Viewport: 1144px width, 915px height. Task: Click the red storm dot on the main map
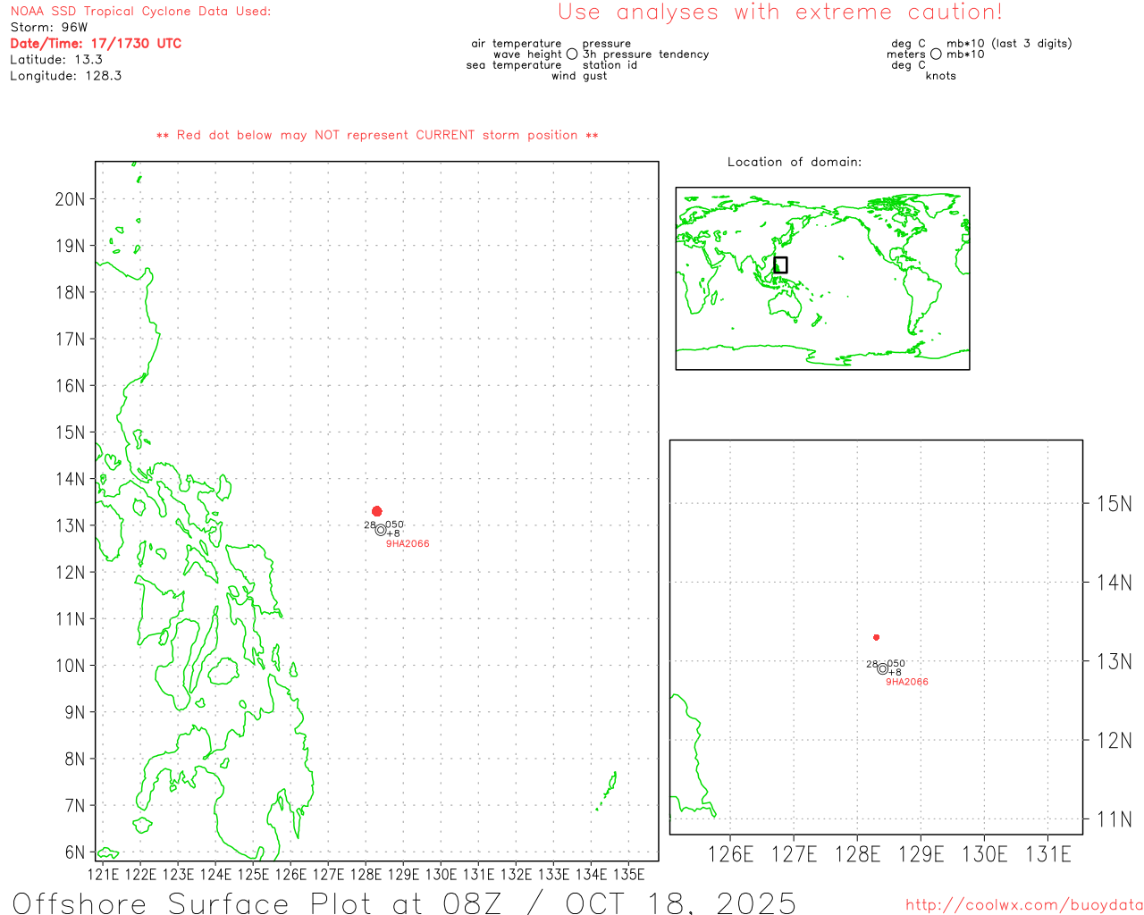click(x=377, y=511)
